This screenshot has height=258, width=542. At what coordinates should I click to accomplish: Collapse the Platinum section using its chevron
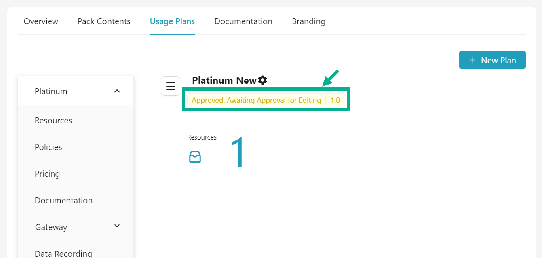[x=117, y=91]
